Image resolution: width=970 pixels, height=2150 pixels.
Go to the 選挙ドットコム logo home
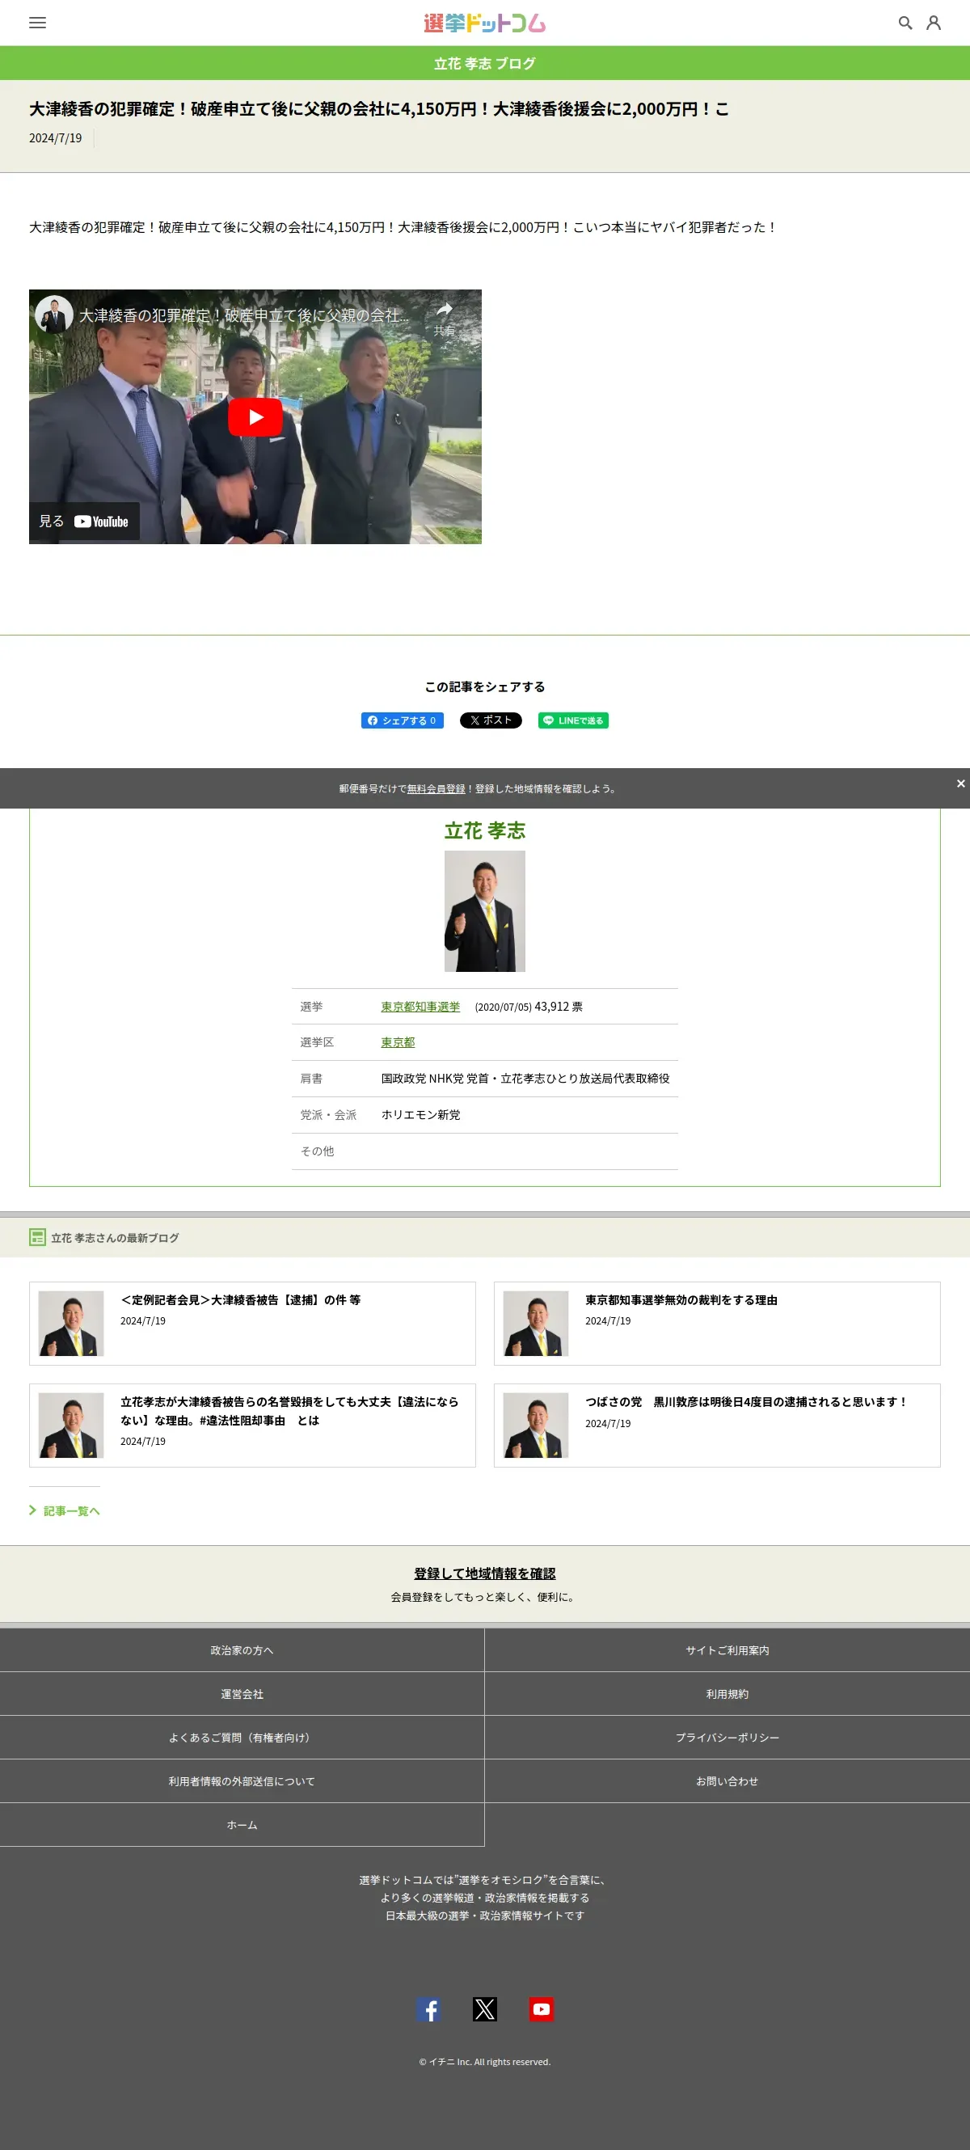click(484, 23)
